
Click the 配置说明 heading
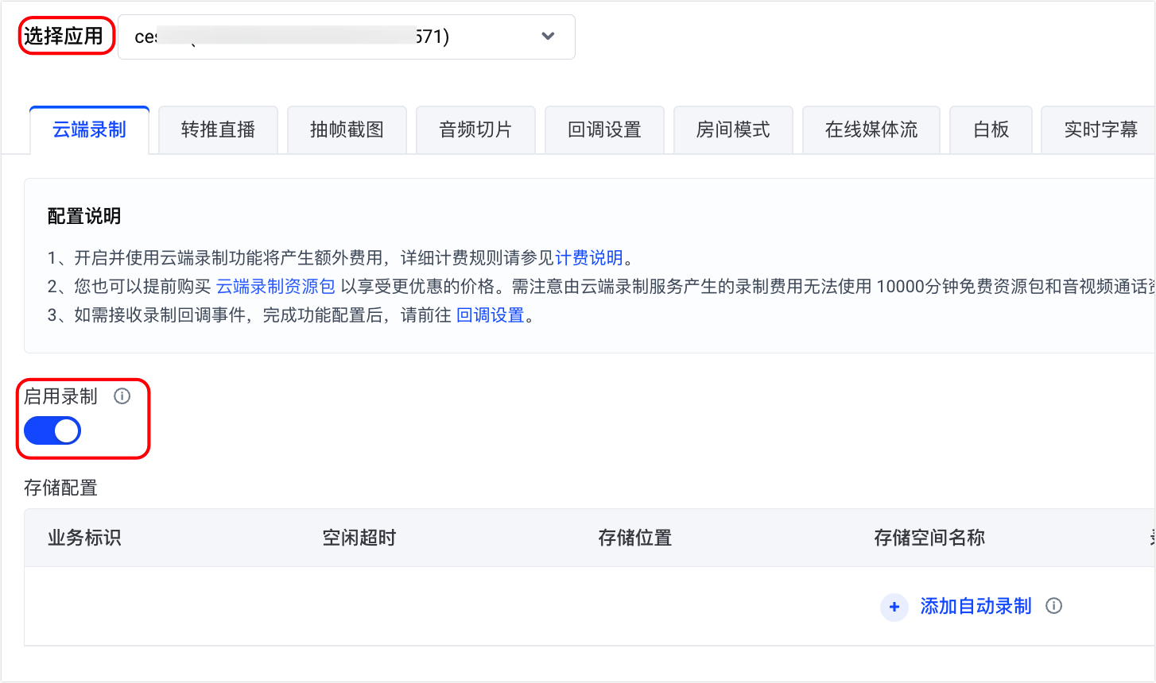pyautogui.click(x=84, y=216)
